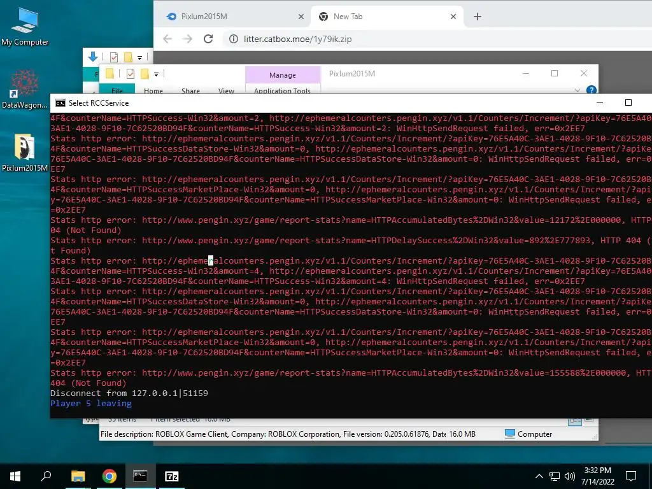
Task: Open quick access dropdown in rear Explorer window
Action: pyautogui.click(x=139, y=57)
